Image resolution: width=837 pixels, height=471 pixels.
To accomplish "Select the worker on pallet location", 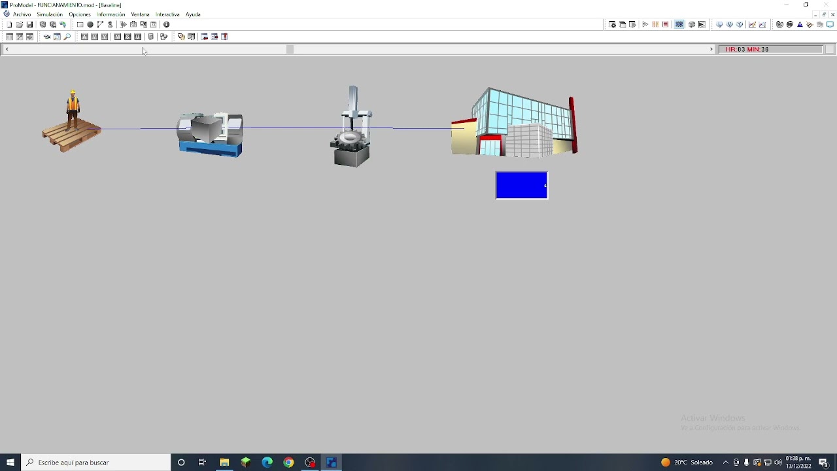I will coord(72,122).
